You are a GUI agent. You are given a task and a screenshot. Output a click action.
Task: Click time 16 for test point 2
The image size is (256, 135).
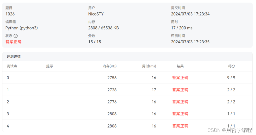pyautogui.click(x=154, y=102)
